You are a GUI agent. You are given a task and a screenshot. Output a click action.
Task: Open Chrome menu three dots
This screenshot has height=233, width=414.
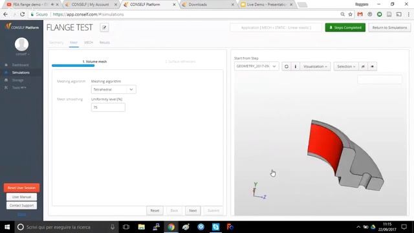click(408, 14)
